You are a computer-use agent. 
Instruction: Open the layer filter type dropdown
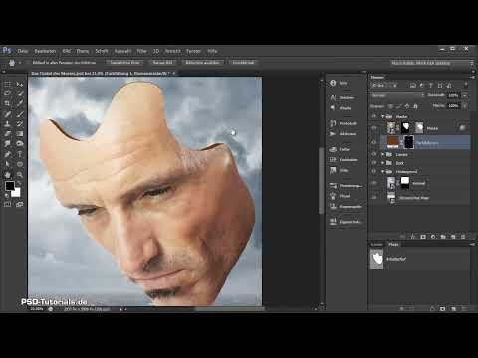(x=384, y=86)
